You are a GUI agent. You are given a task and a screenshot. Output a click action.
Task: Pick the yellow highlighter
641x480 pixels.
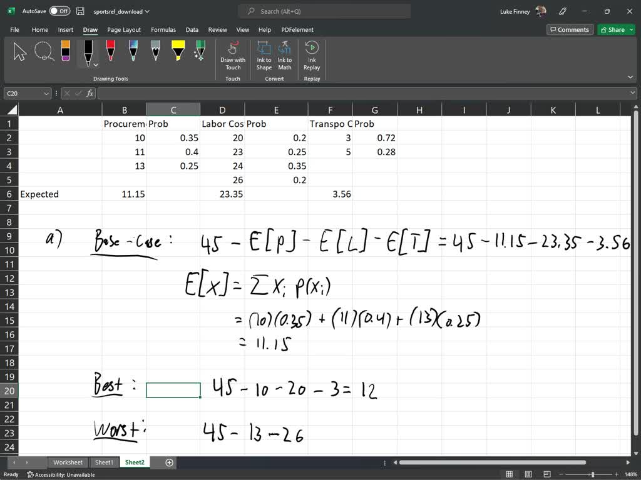click(x=178, y=51)
